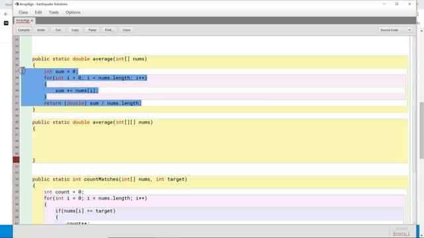Click the red error marker in line margin
Viewport: 424px width, 238px height.
[16, 160]
